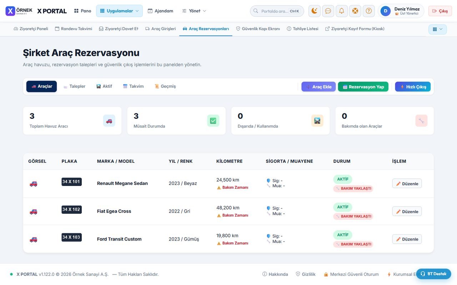Click the icon in Dışarıda / Kullanımda card
Screen dimensions: 457x285
[x=317, y=121]
